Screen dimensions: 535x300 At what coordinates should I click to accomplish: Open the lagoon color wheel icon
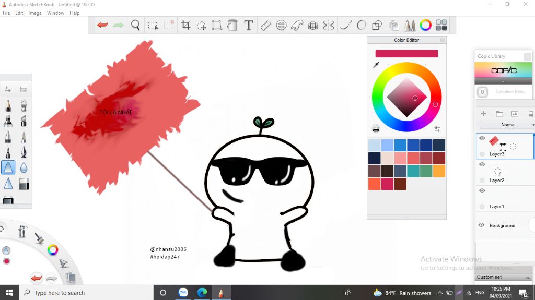[x=53, y=250]
